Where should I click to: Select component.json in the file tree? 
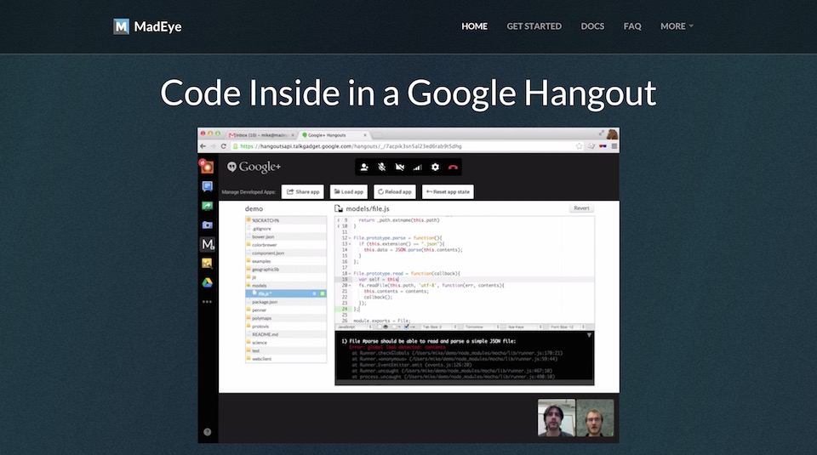286,253
